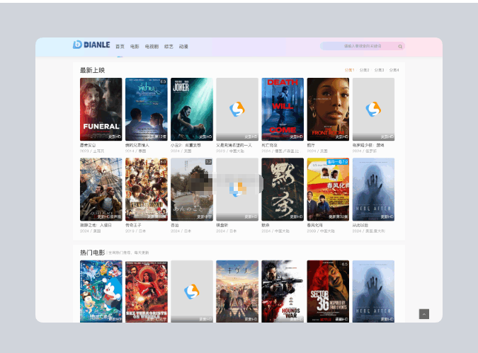478x353 pixels.
Task: Open the FRONT ROOM movie poster
Action: (328, 110)
